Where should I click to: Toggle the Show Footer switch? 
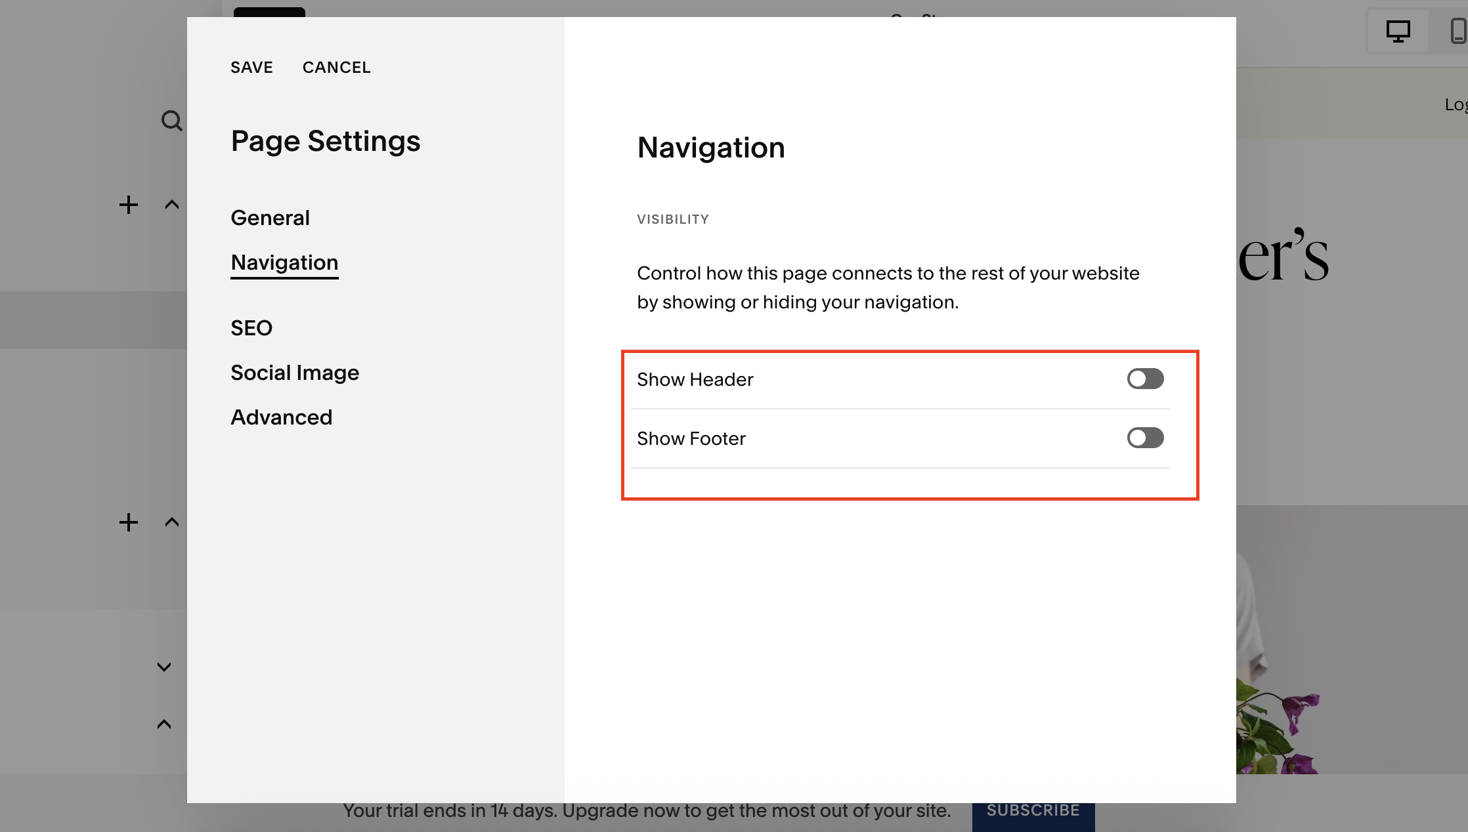[1145, 438]
